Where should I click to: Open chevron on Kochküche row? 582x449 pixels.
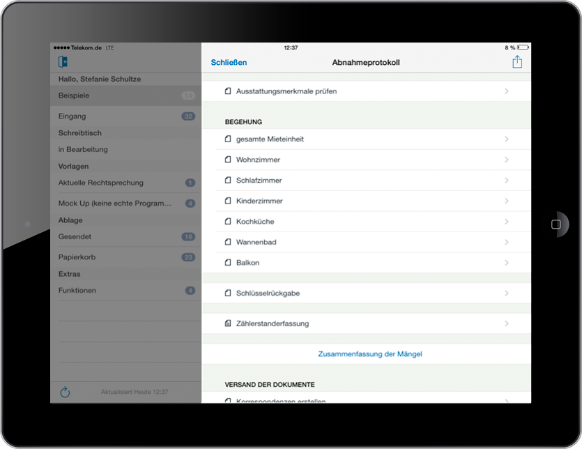[x=507, y=221]
